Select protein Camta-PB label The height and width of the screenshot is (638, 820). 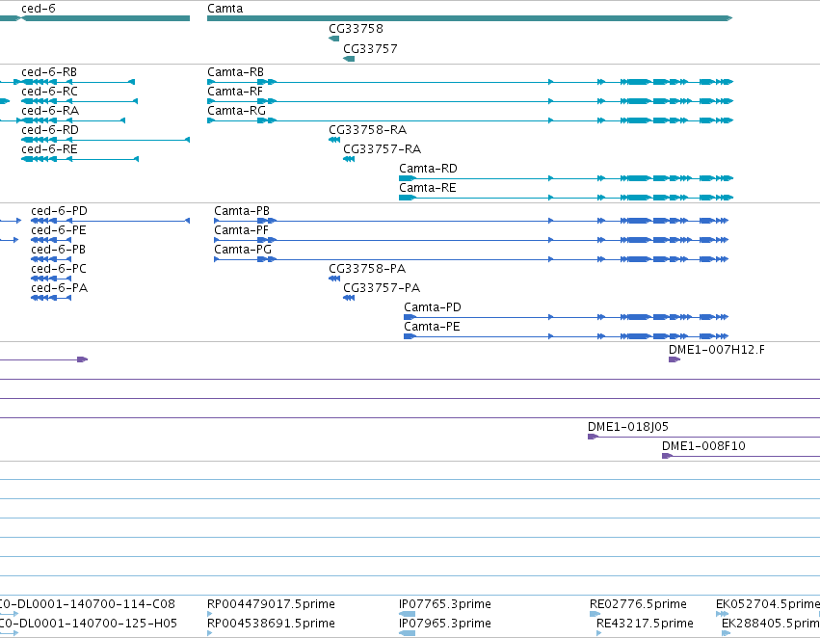tap(242, 211)
